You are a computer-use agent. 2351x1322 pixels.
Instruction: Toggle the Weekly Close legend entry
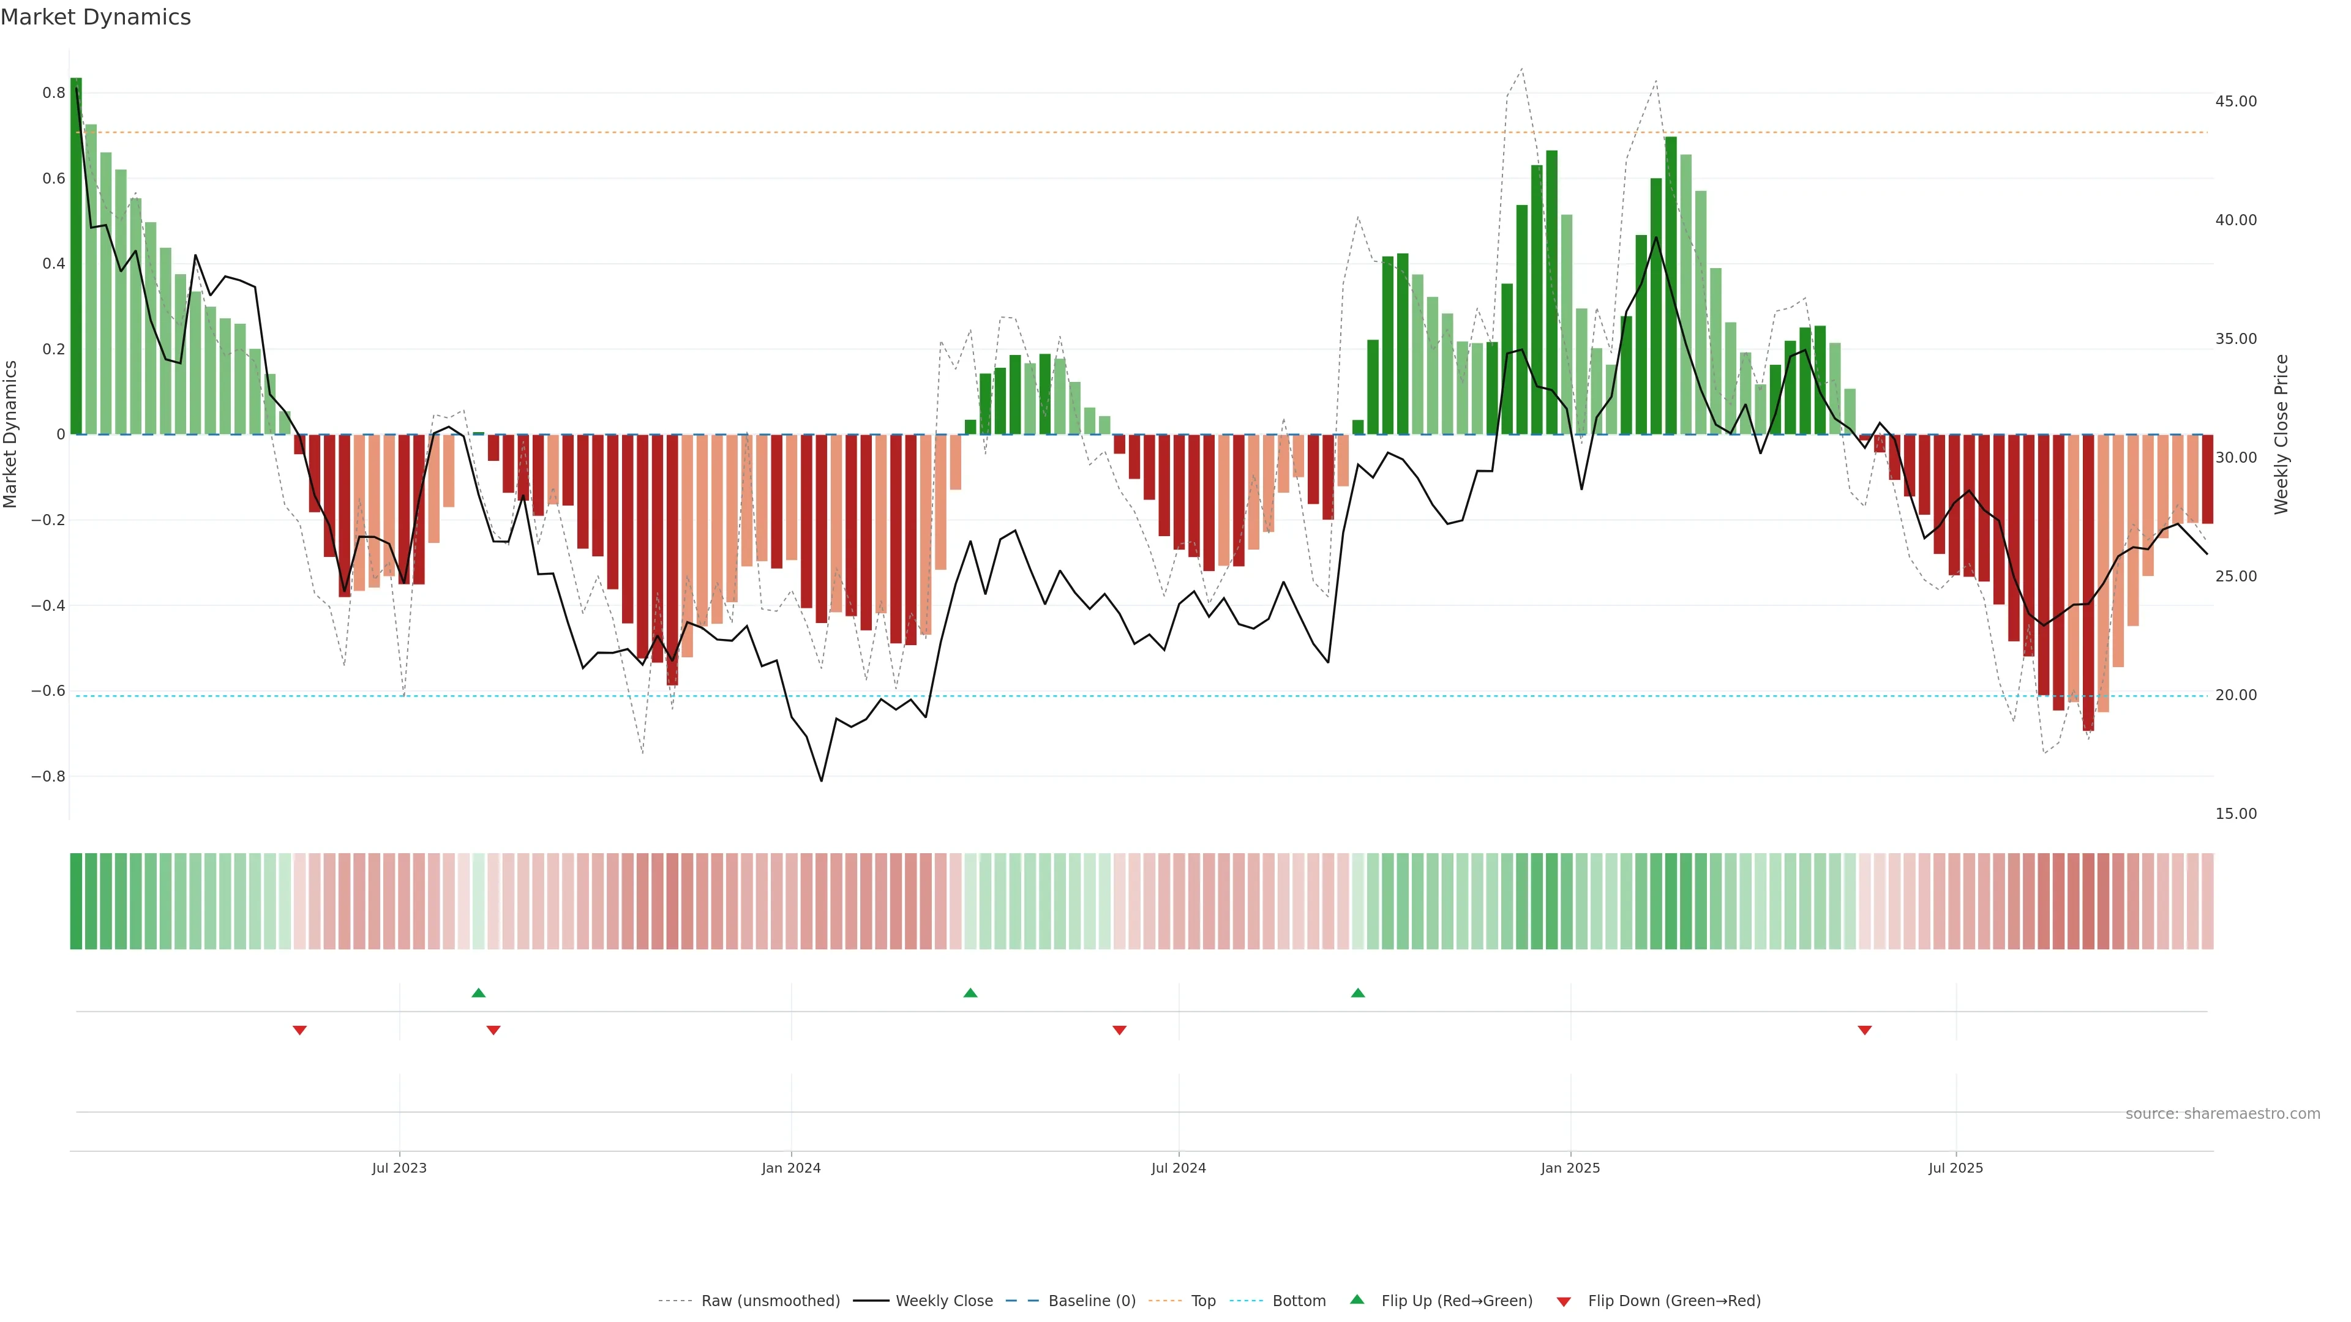943,1301
